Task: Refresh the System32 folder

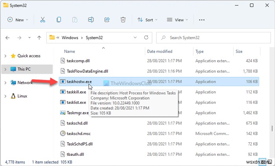Action: 146,37
